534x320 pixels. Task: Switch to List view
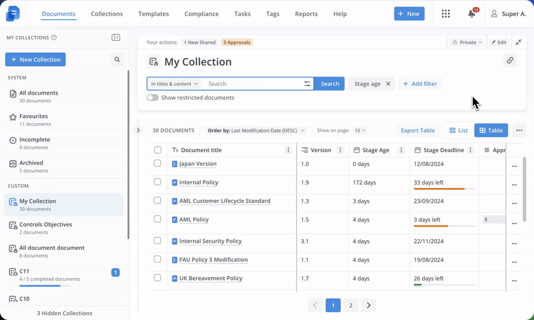459,130
